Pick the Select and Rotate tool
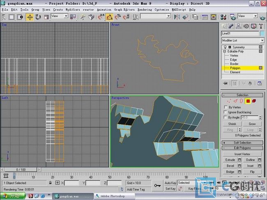Screen dimensions: 267x200 [x=38, y=17]
